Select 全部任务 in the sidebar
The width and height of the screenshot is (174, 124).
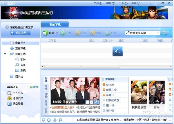tap(21, 42)
